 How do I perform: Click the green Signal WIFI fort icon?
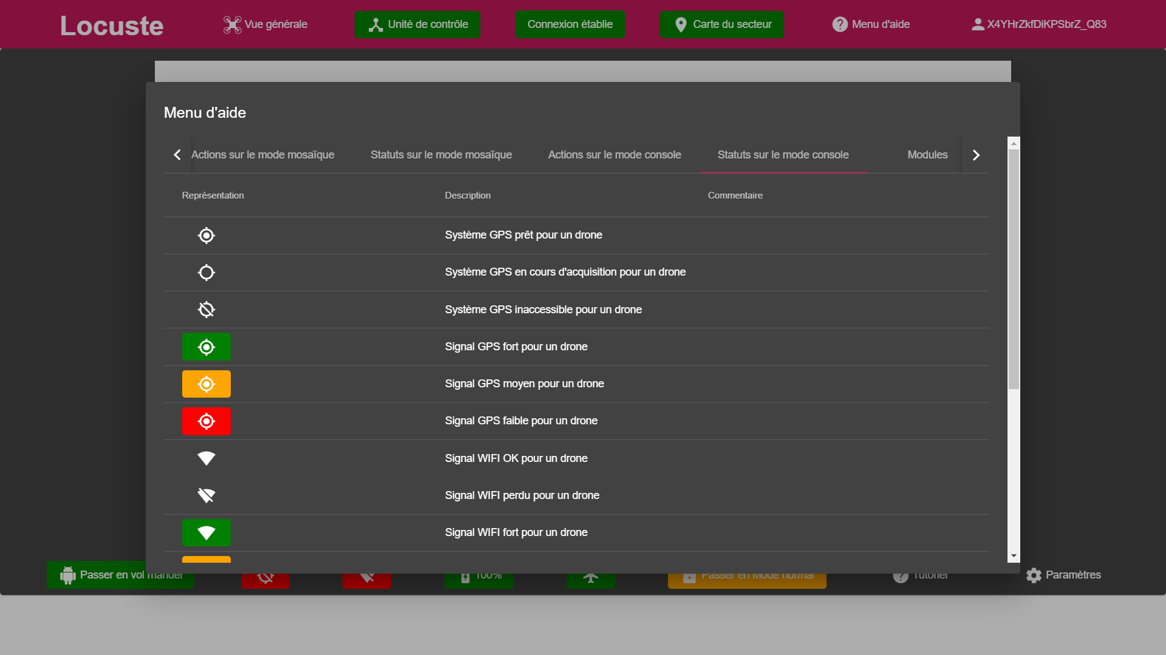(206, 533)
